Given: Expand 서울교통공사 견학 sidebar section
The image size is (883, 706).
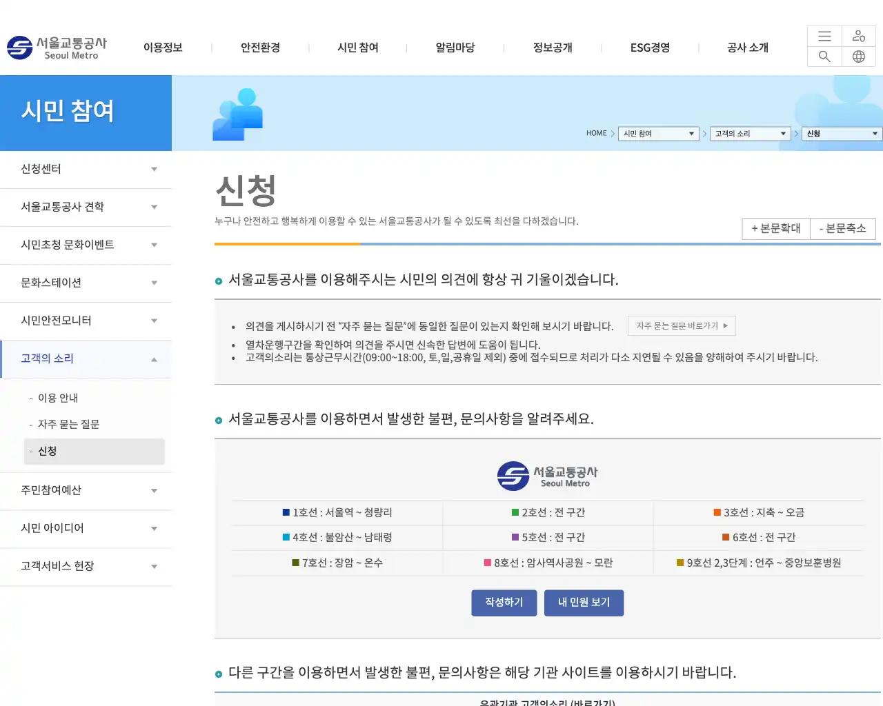Looking at the screenshot, I should 86,207.
